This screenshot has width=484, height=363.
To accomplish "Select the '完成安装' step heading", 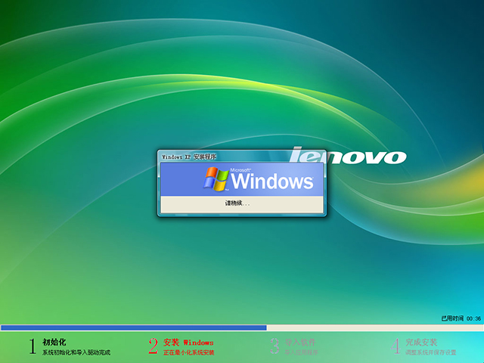I will click(x=421, y=342).
